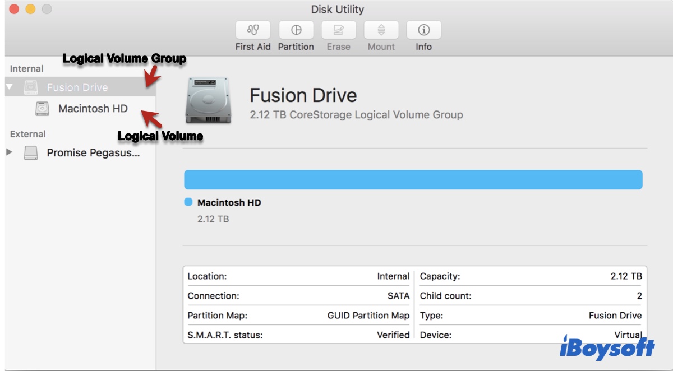Select Promise Pegasus in the sidebar
The image size is (673, 371).
pos(93,152)
